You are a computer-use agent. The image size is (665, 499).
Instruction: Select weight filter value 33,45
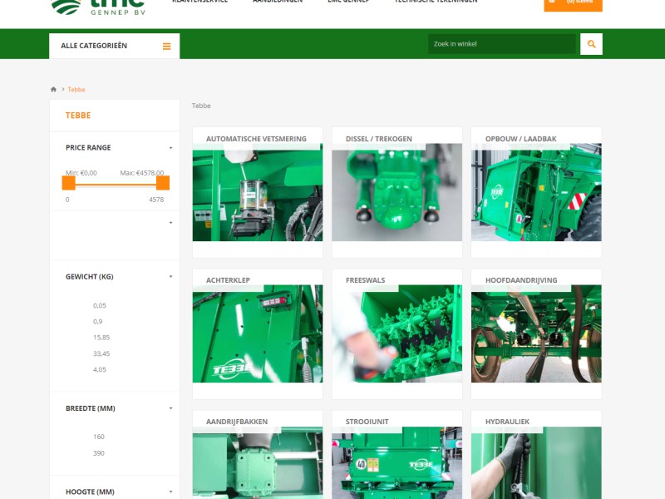tap(101, 354)
